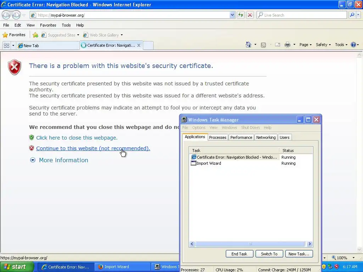363x272 pixels.
Task: Click 'Continue to this website (not recommended)' link
Action: (x=93, y=148)
